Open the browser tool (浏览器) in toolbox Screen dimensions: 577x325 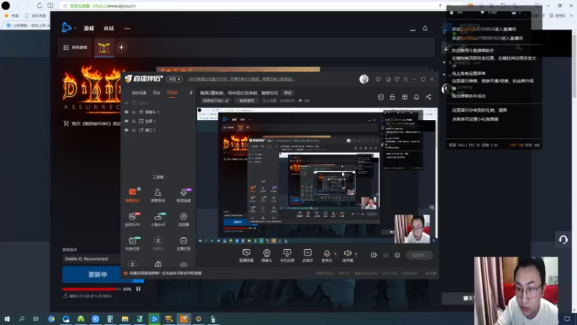[x=183, y=219]
